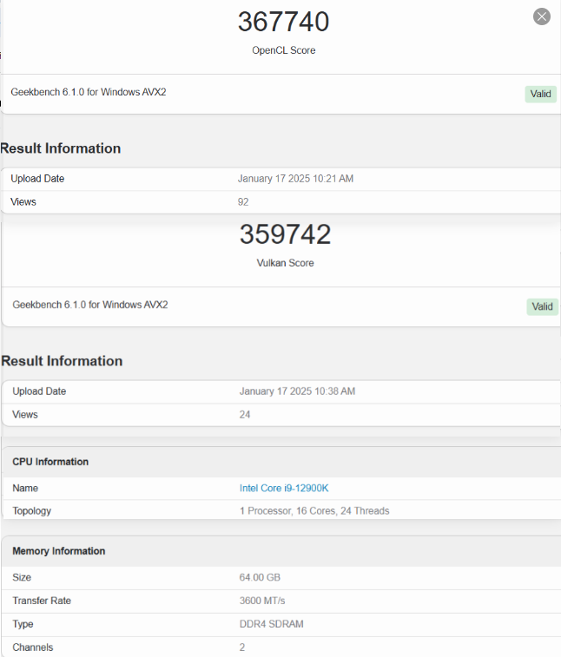Viewport: 561px width, 657px height.
Task: Click the Vulkan score 359742
Action: tap(285, 234)
